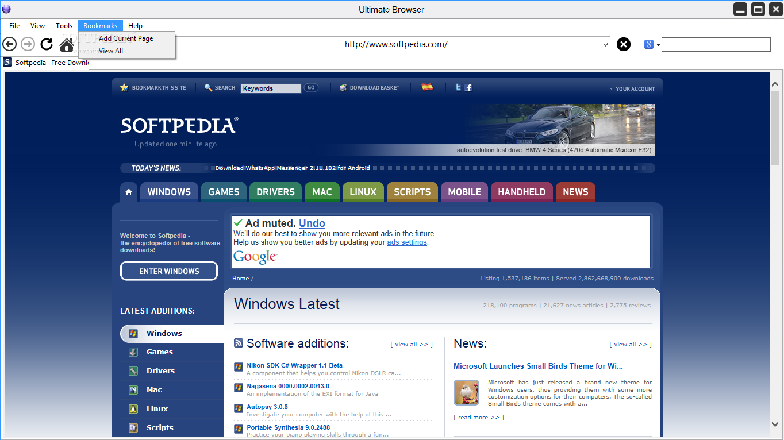784x440 pixels.
Task: Reload the page with the refresh icon
Action: pos(47,44)
